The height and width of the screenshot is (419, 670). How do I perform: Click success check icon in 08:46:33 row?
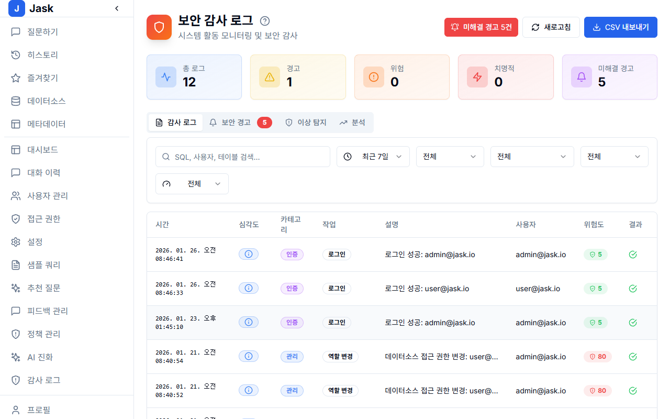point(633,289)
